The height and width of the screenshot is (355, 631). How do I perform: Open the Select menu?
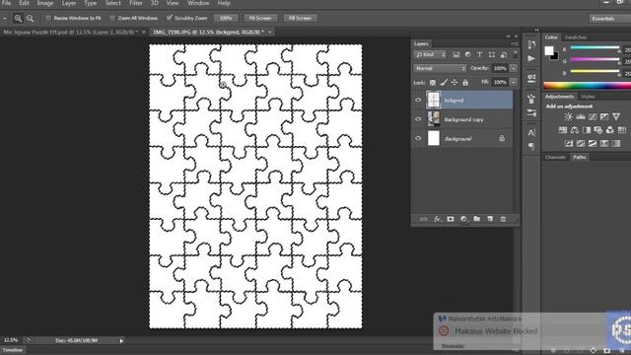(x=113, y=3)
